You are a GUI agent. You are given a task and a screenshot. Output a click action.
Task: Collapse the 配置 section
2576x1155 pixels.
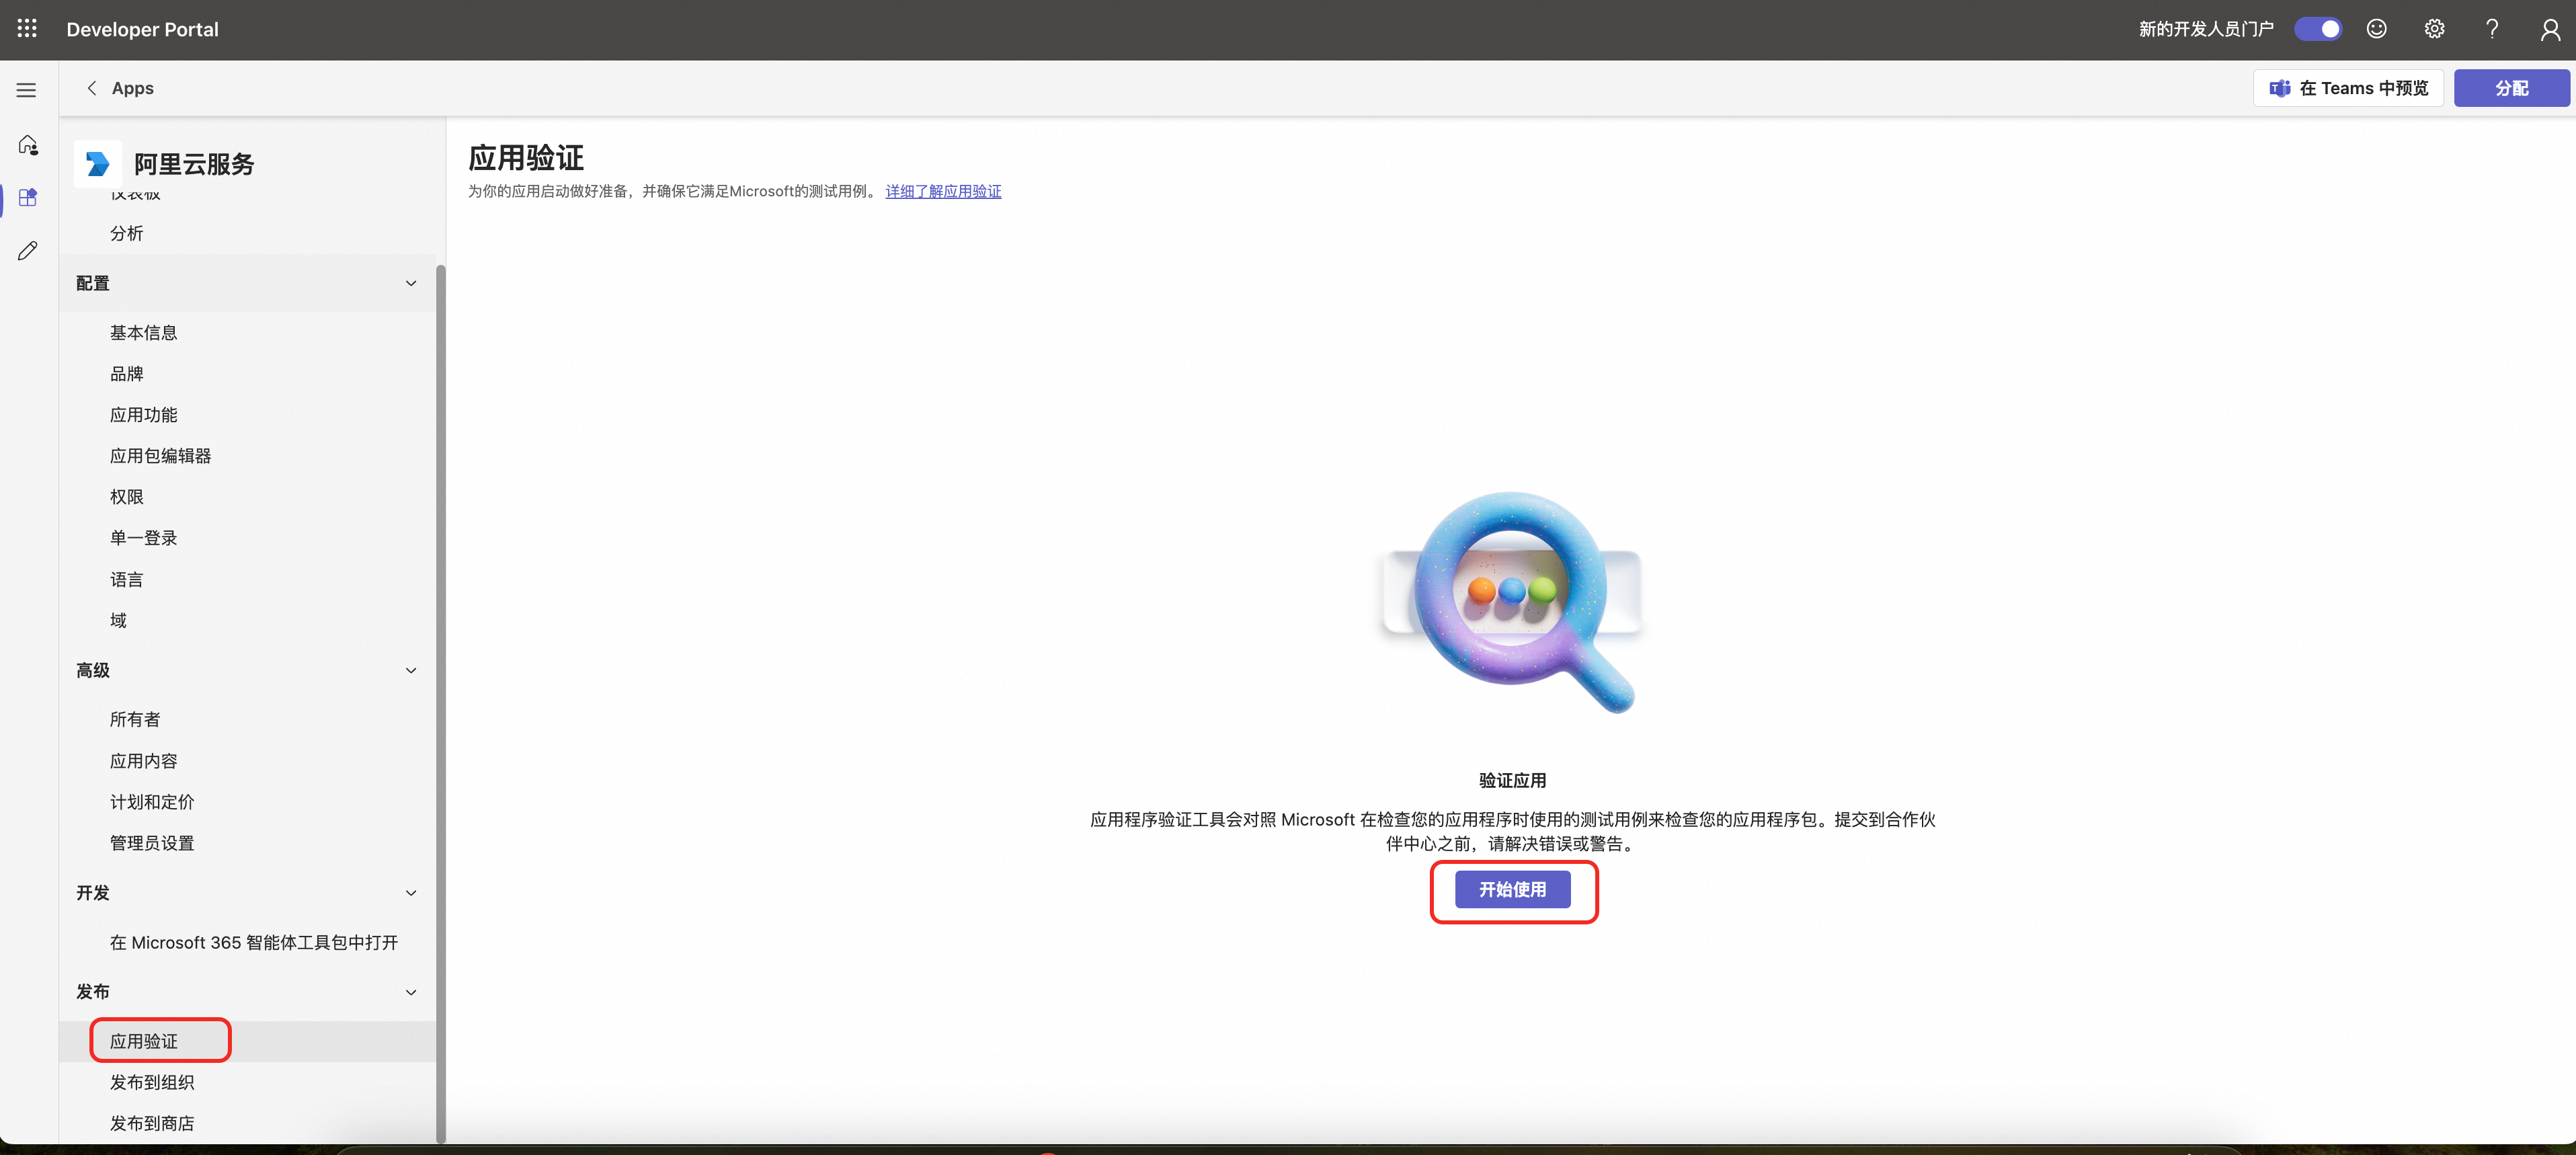(410, 283)
